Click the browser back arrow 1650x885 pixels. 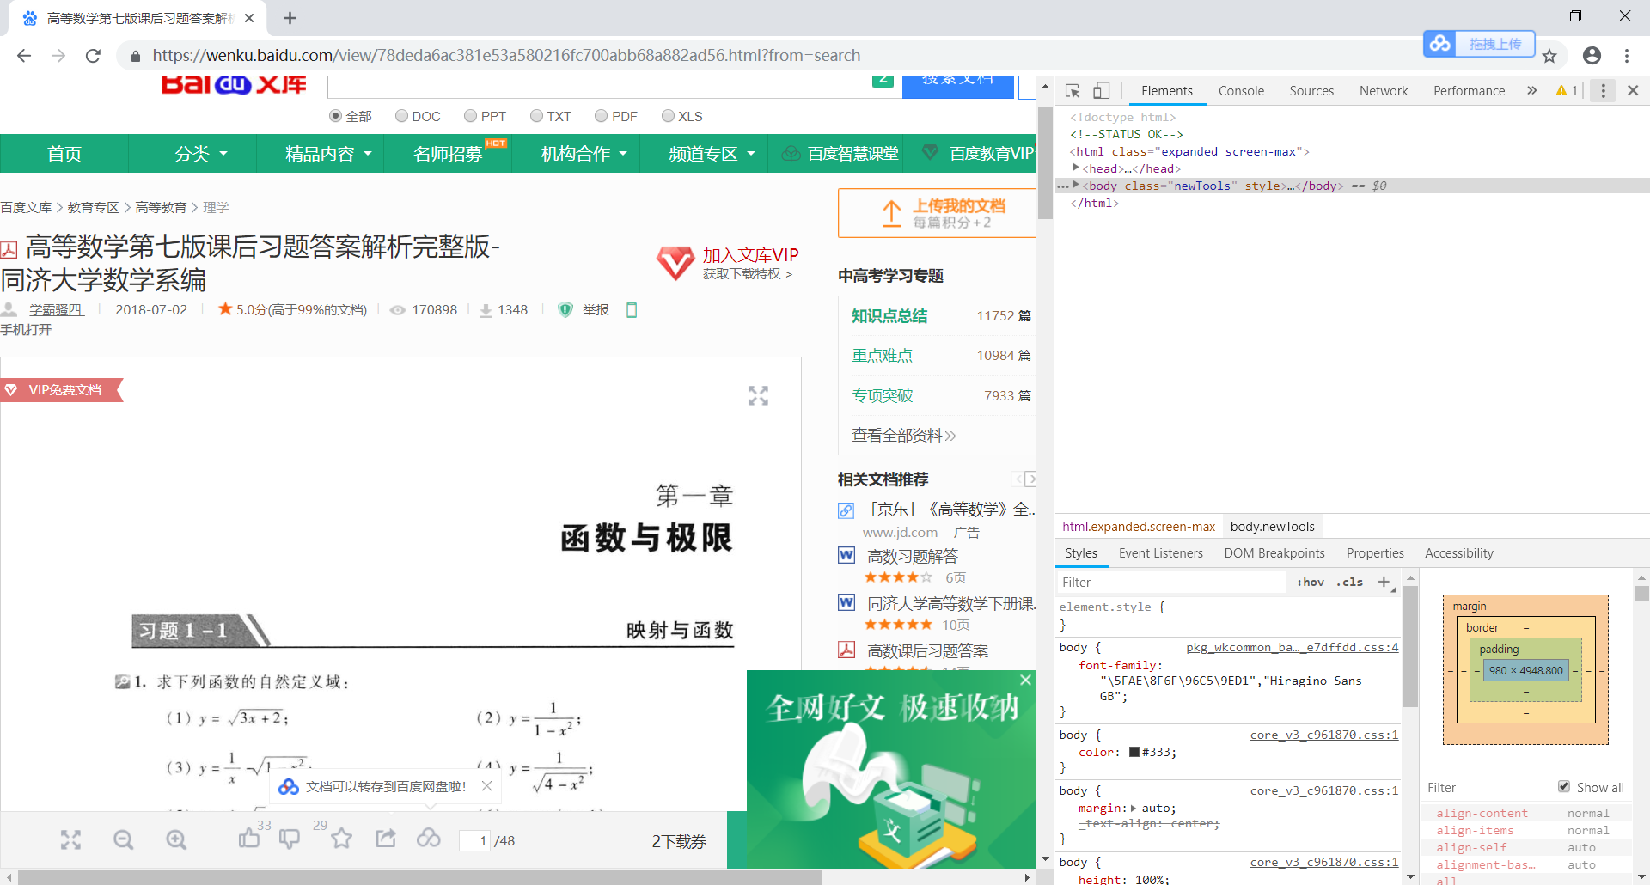[x=24, y=56]
